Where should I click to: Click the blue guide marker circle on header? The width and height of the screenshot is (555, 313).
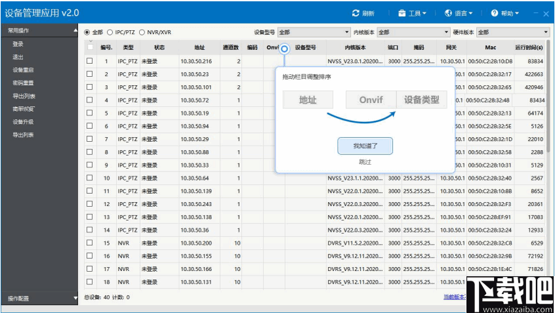284,49
